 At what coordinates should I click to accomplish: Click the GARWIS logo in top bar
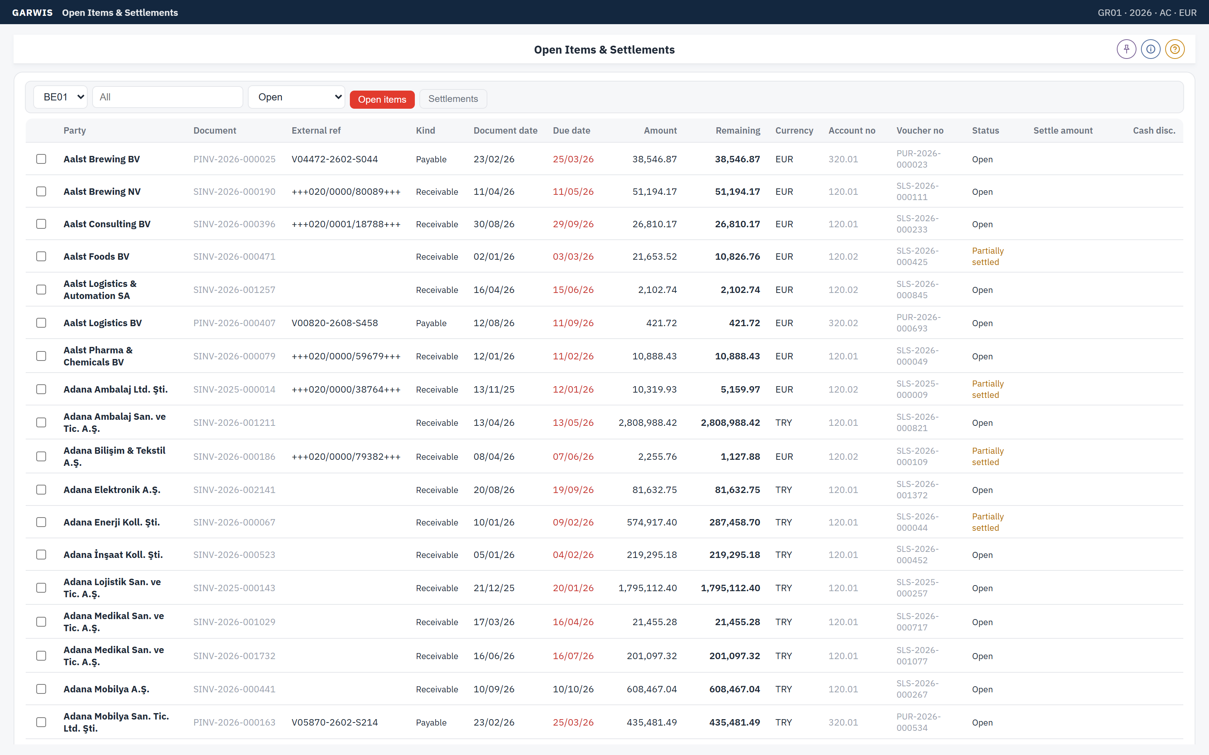[32, 12]
